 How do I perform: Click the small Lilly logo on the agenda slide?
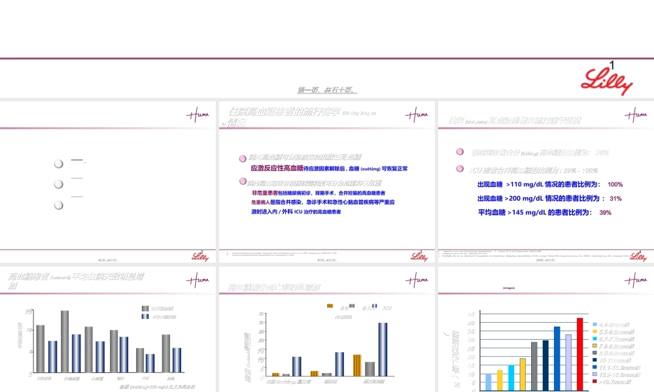click(200, 256)
